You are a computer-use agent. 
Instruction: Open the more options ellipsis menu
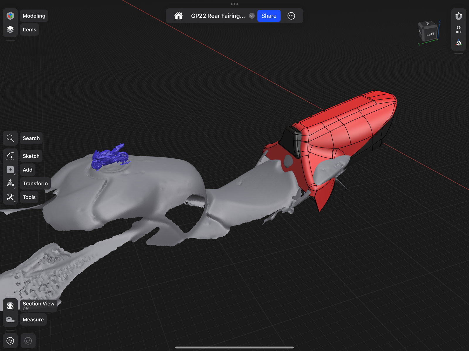pos(291,16)
